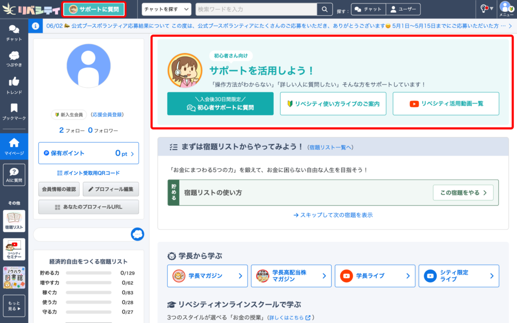The width and height of the screenshot is (517, 323).
Task: Switch search target to チャット
Action: (368, 9)
